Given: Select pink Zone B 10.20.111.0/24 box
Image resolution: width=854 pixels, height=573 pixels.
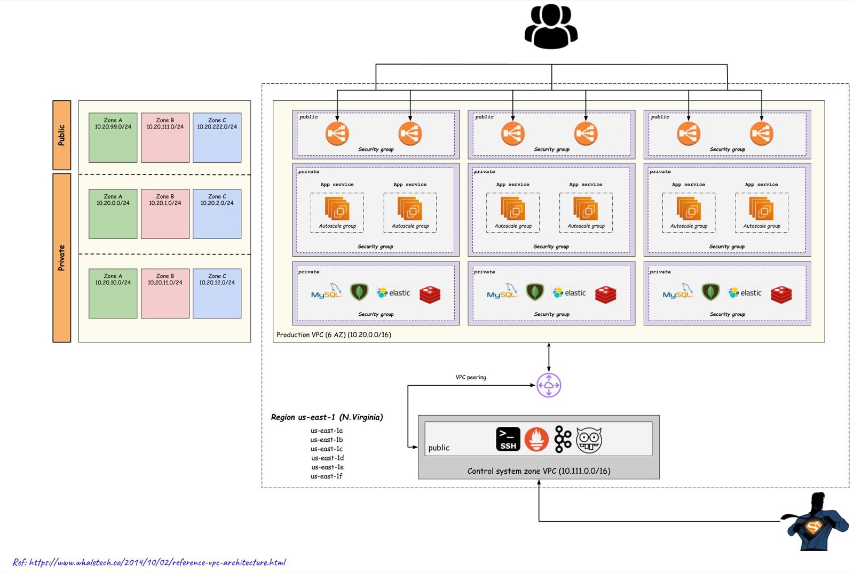Looking at the screenshot, I should click(x=165, y=138).
